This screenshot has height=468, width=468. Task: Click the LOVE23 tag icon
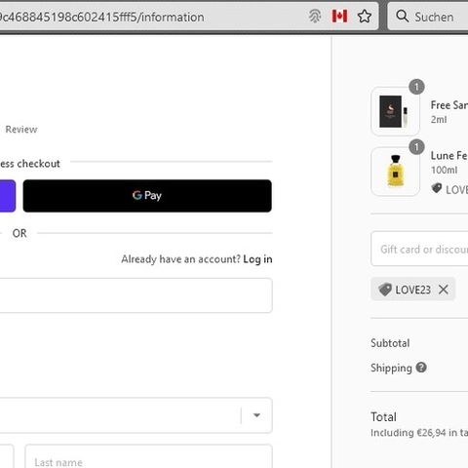tap(385, 290)
